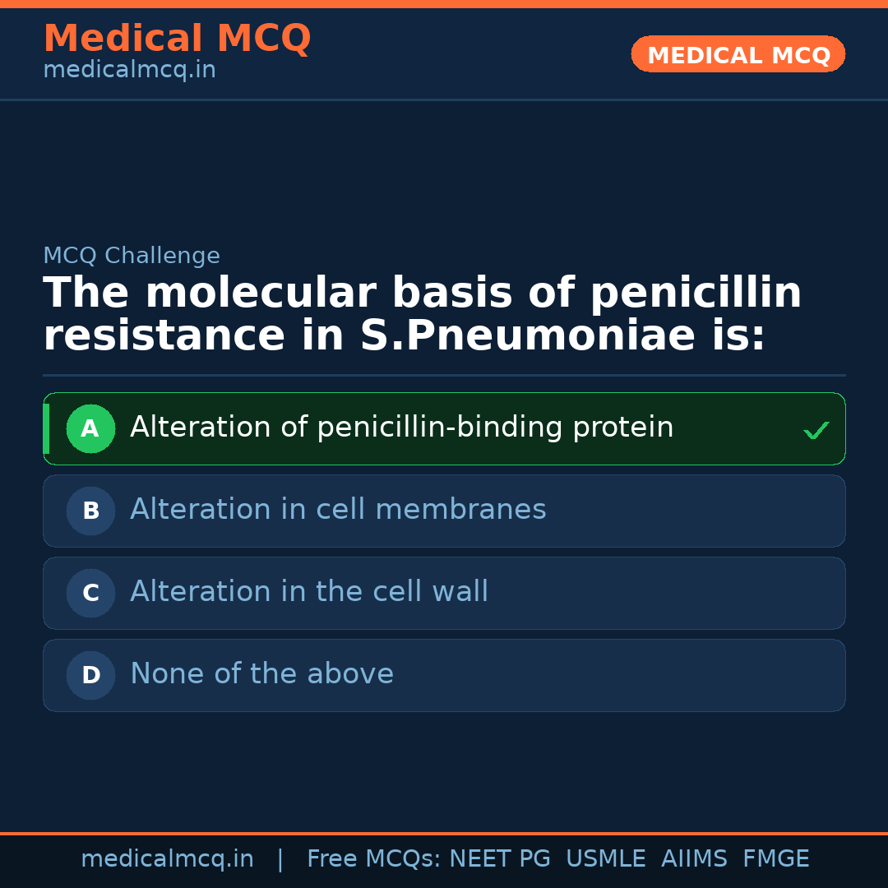Screen dimensions: 888x888
Task: Click the orange MEDICAL MCQ badge
Action: pyautogui.click(x=738, y=54)
